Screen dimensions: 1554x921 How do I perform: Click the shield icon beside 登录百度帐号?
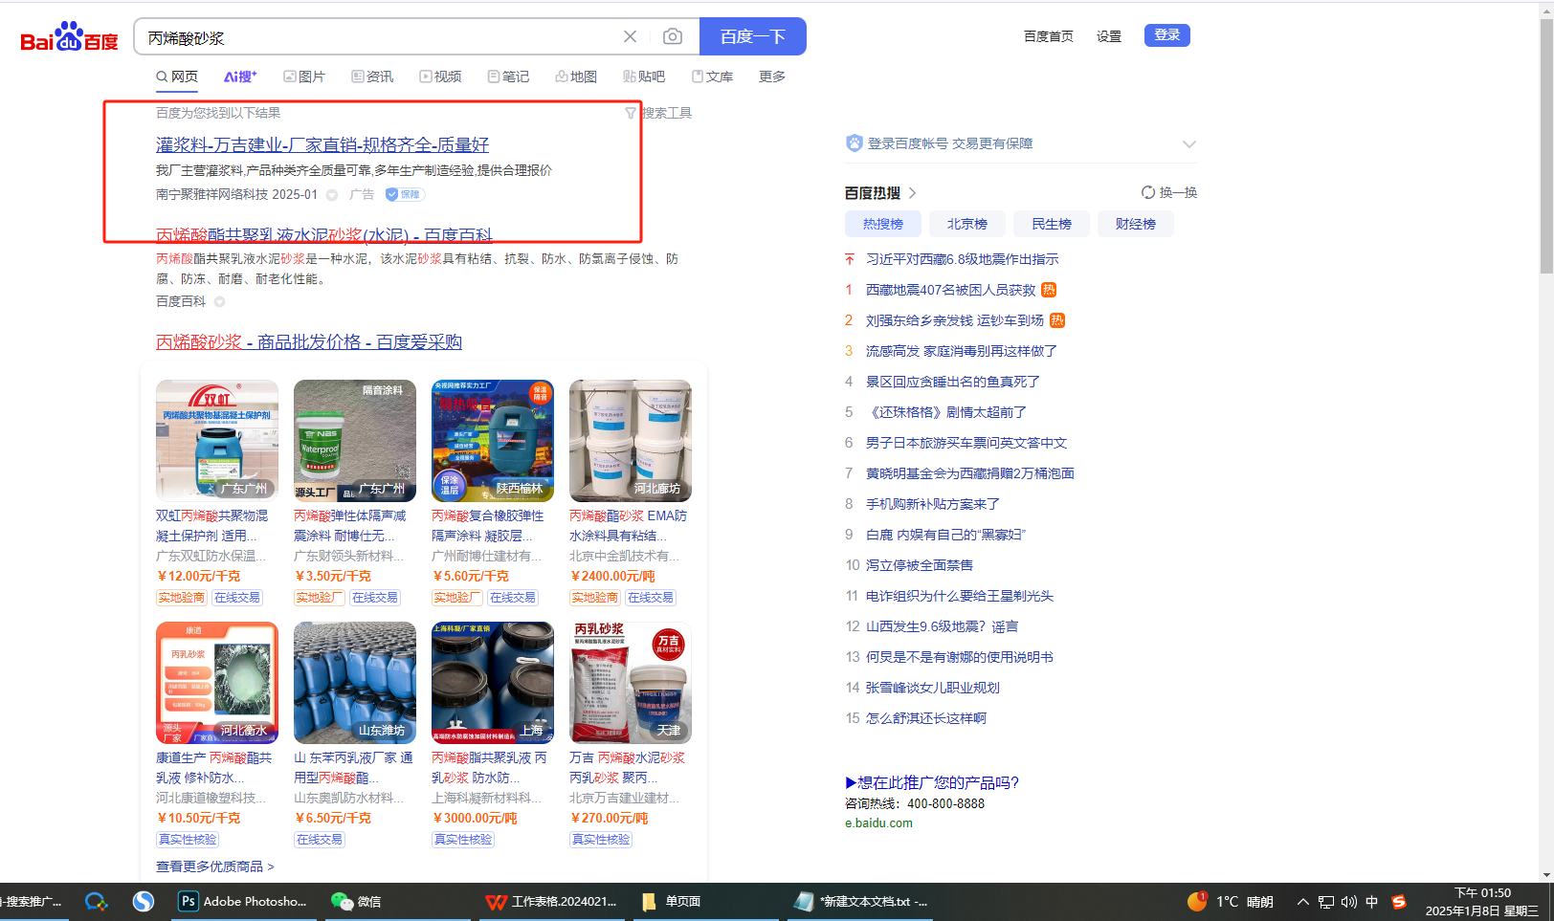854,143
